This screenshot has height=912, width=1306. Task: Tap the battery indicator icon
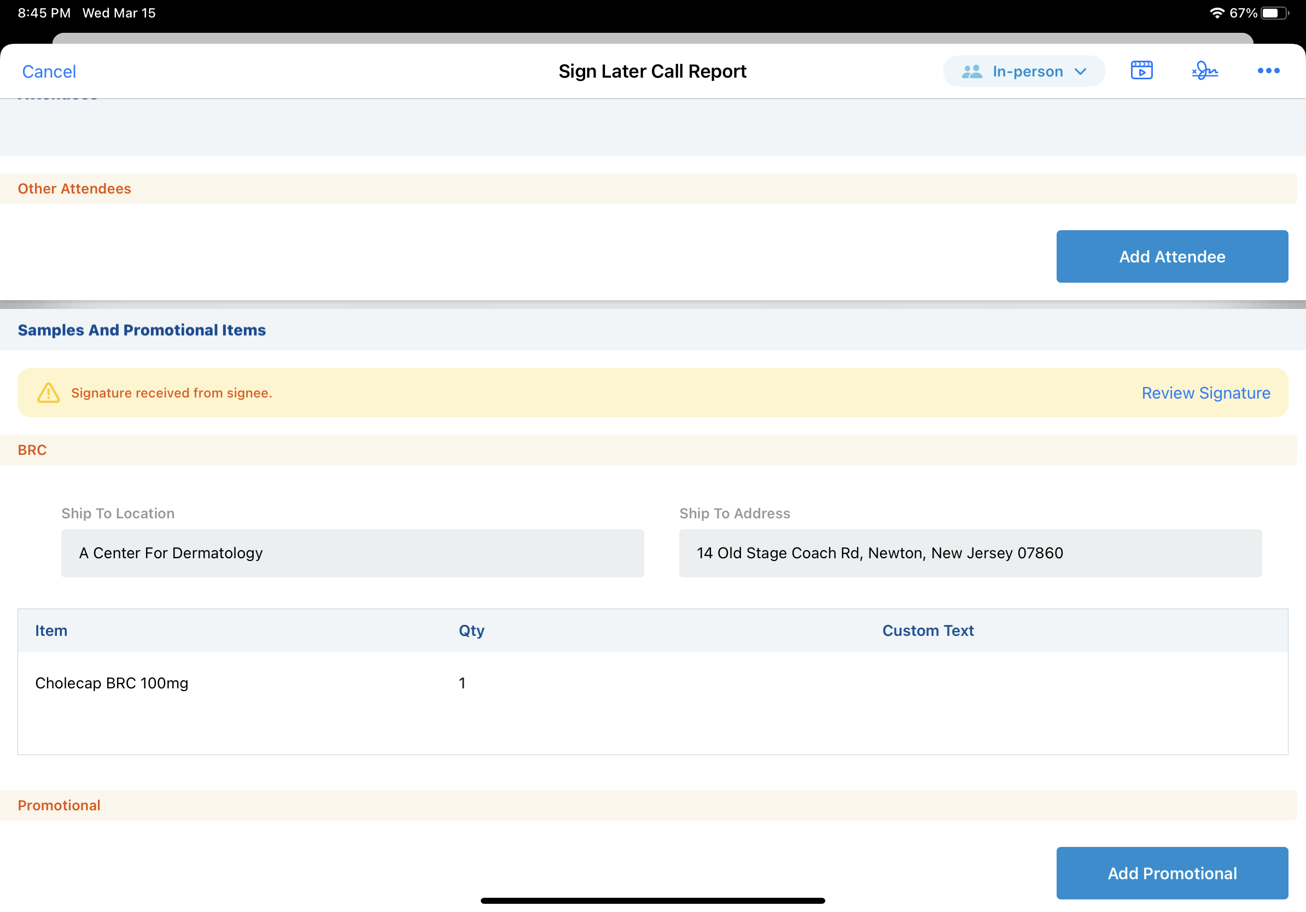(x=1274, y=13)
